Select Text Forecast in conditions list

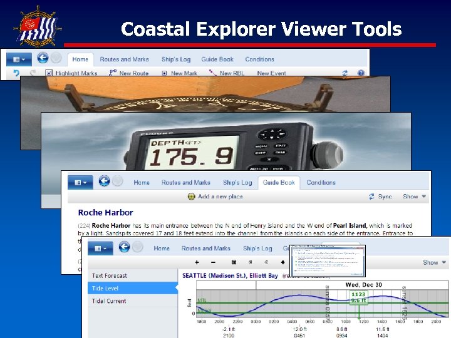click(x=133, y=275)
